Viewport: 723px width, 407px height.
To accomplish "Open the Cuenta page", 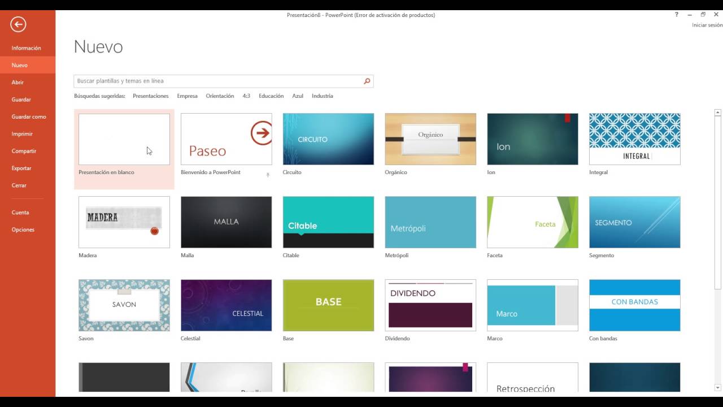I will click(20, 213).
